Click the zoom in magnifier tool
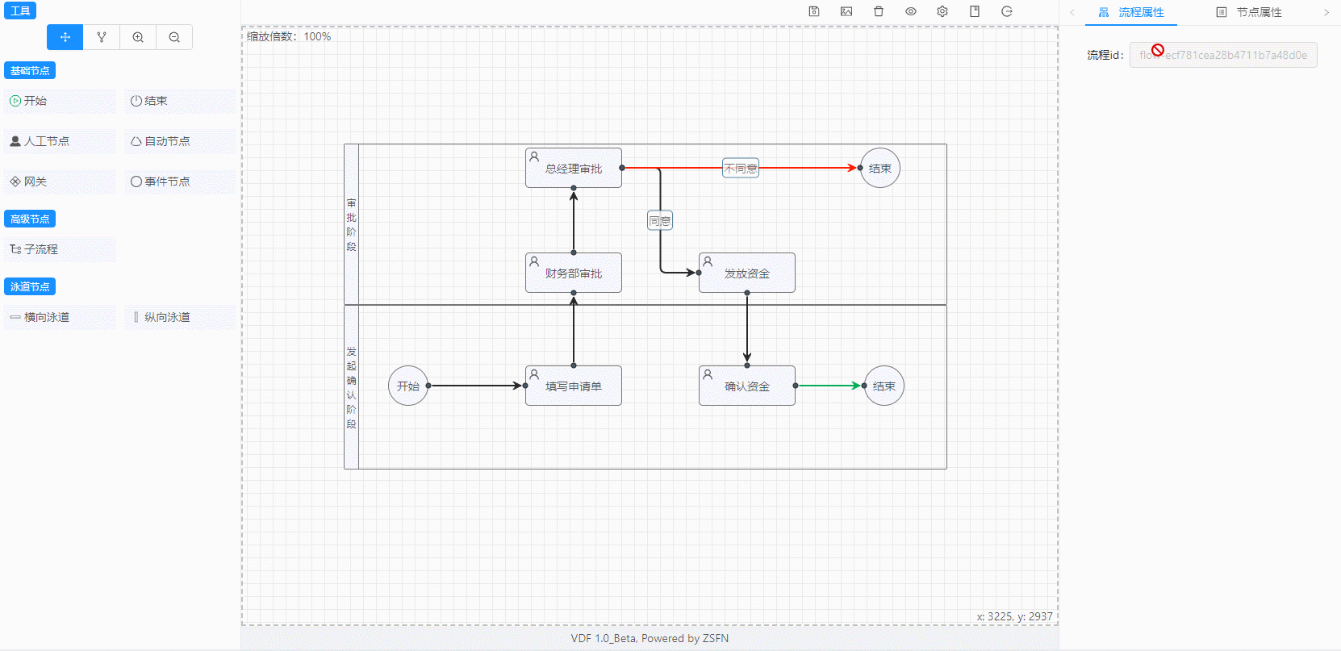 coord(138,37)
